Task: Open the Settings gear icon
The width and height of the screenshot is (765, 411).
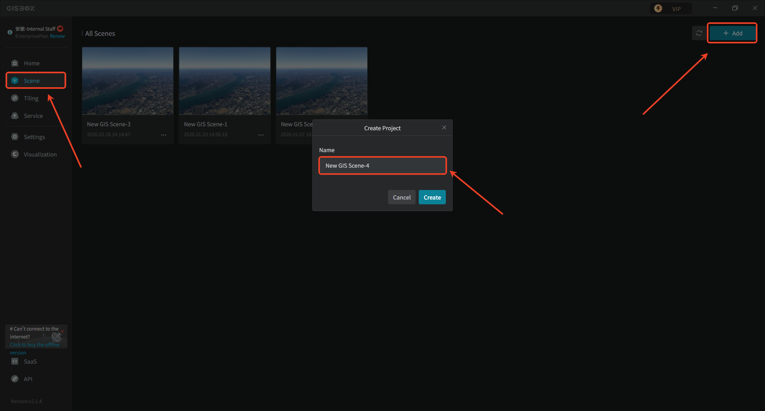Action: [15, 137]
